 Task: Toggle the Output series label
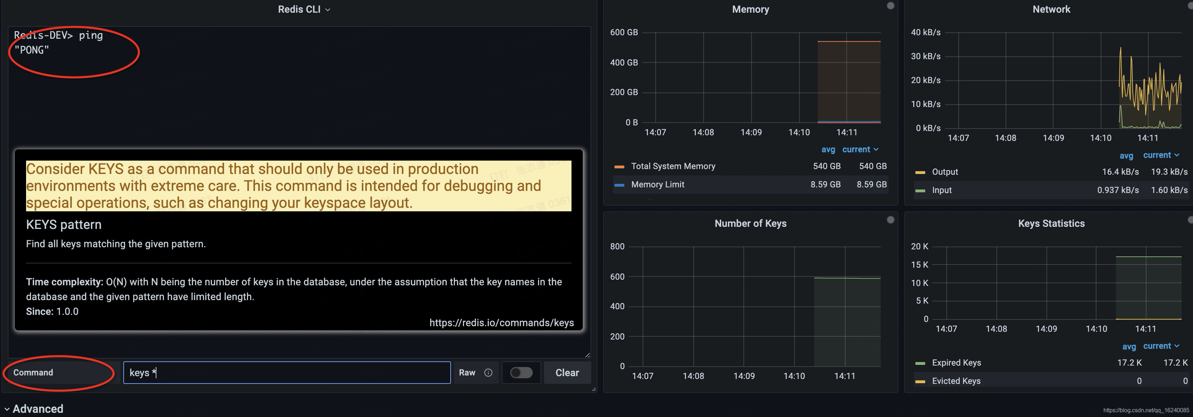click(x=945, y=172)
